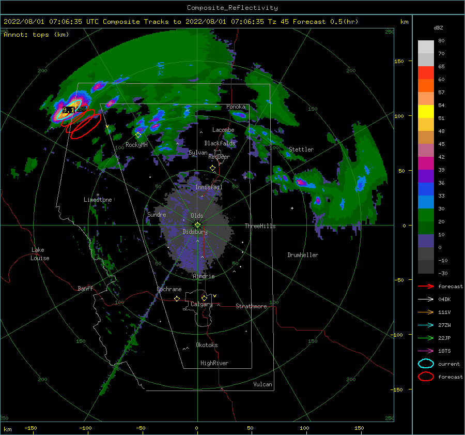Click the yellow diamond marker above Calgary
Screen dimensions: 465x435
(x=204, y=298)
